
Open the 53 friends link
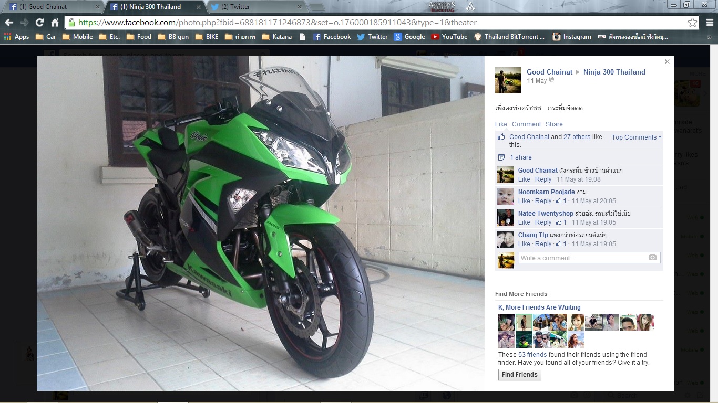(532, 355)
